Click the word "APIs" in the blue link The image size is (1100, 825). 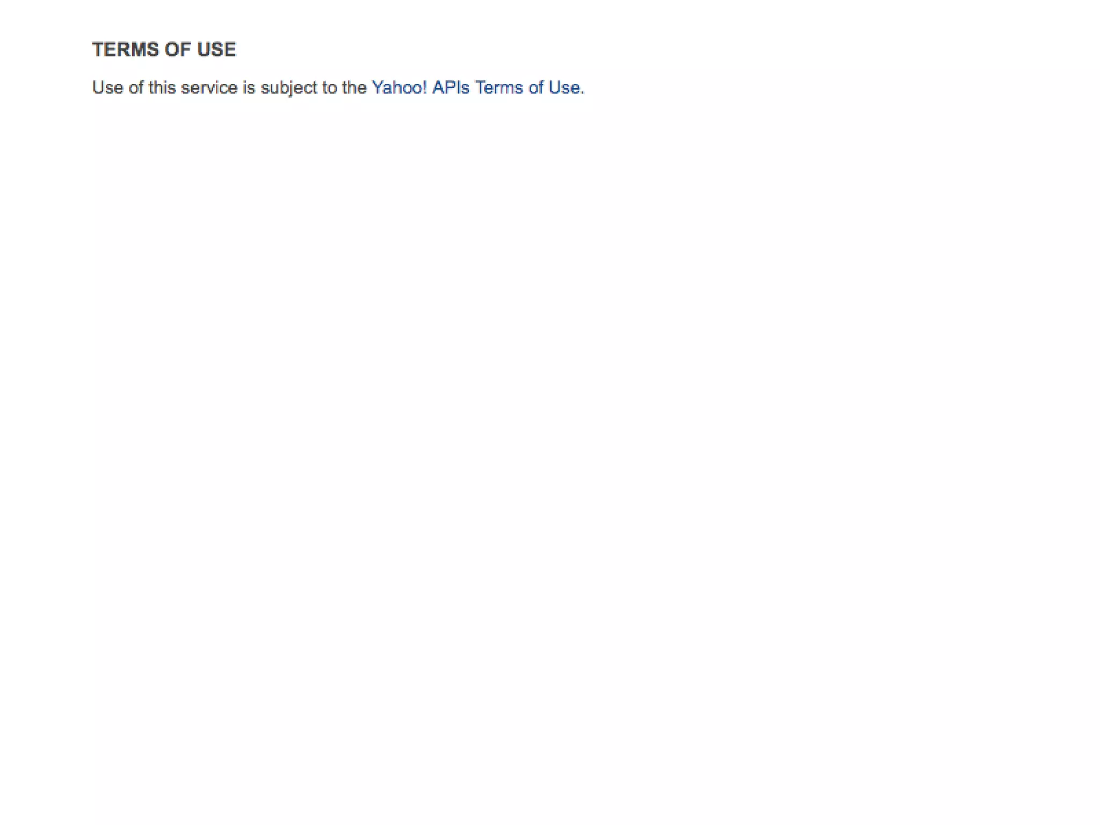point(451,88)
